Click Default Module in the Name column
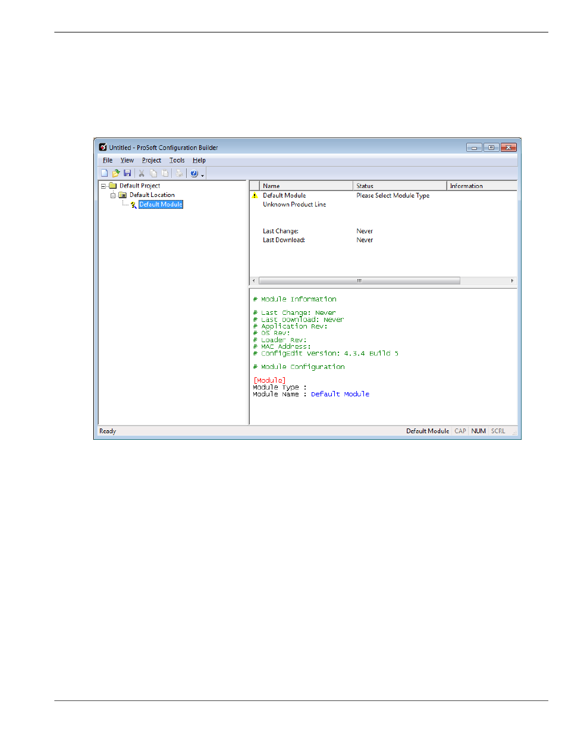 [x=284, y=195]
